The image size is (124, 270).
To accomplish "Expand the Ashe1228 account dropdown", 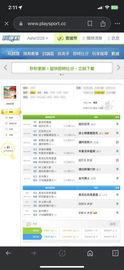I will pyautogui.click(x=38, y=38).
